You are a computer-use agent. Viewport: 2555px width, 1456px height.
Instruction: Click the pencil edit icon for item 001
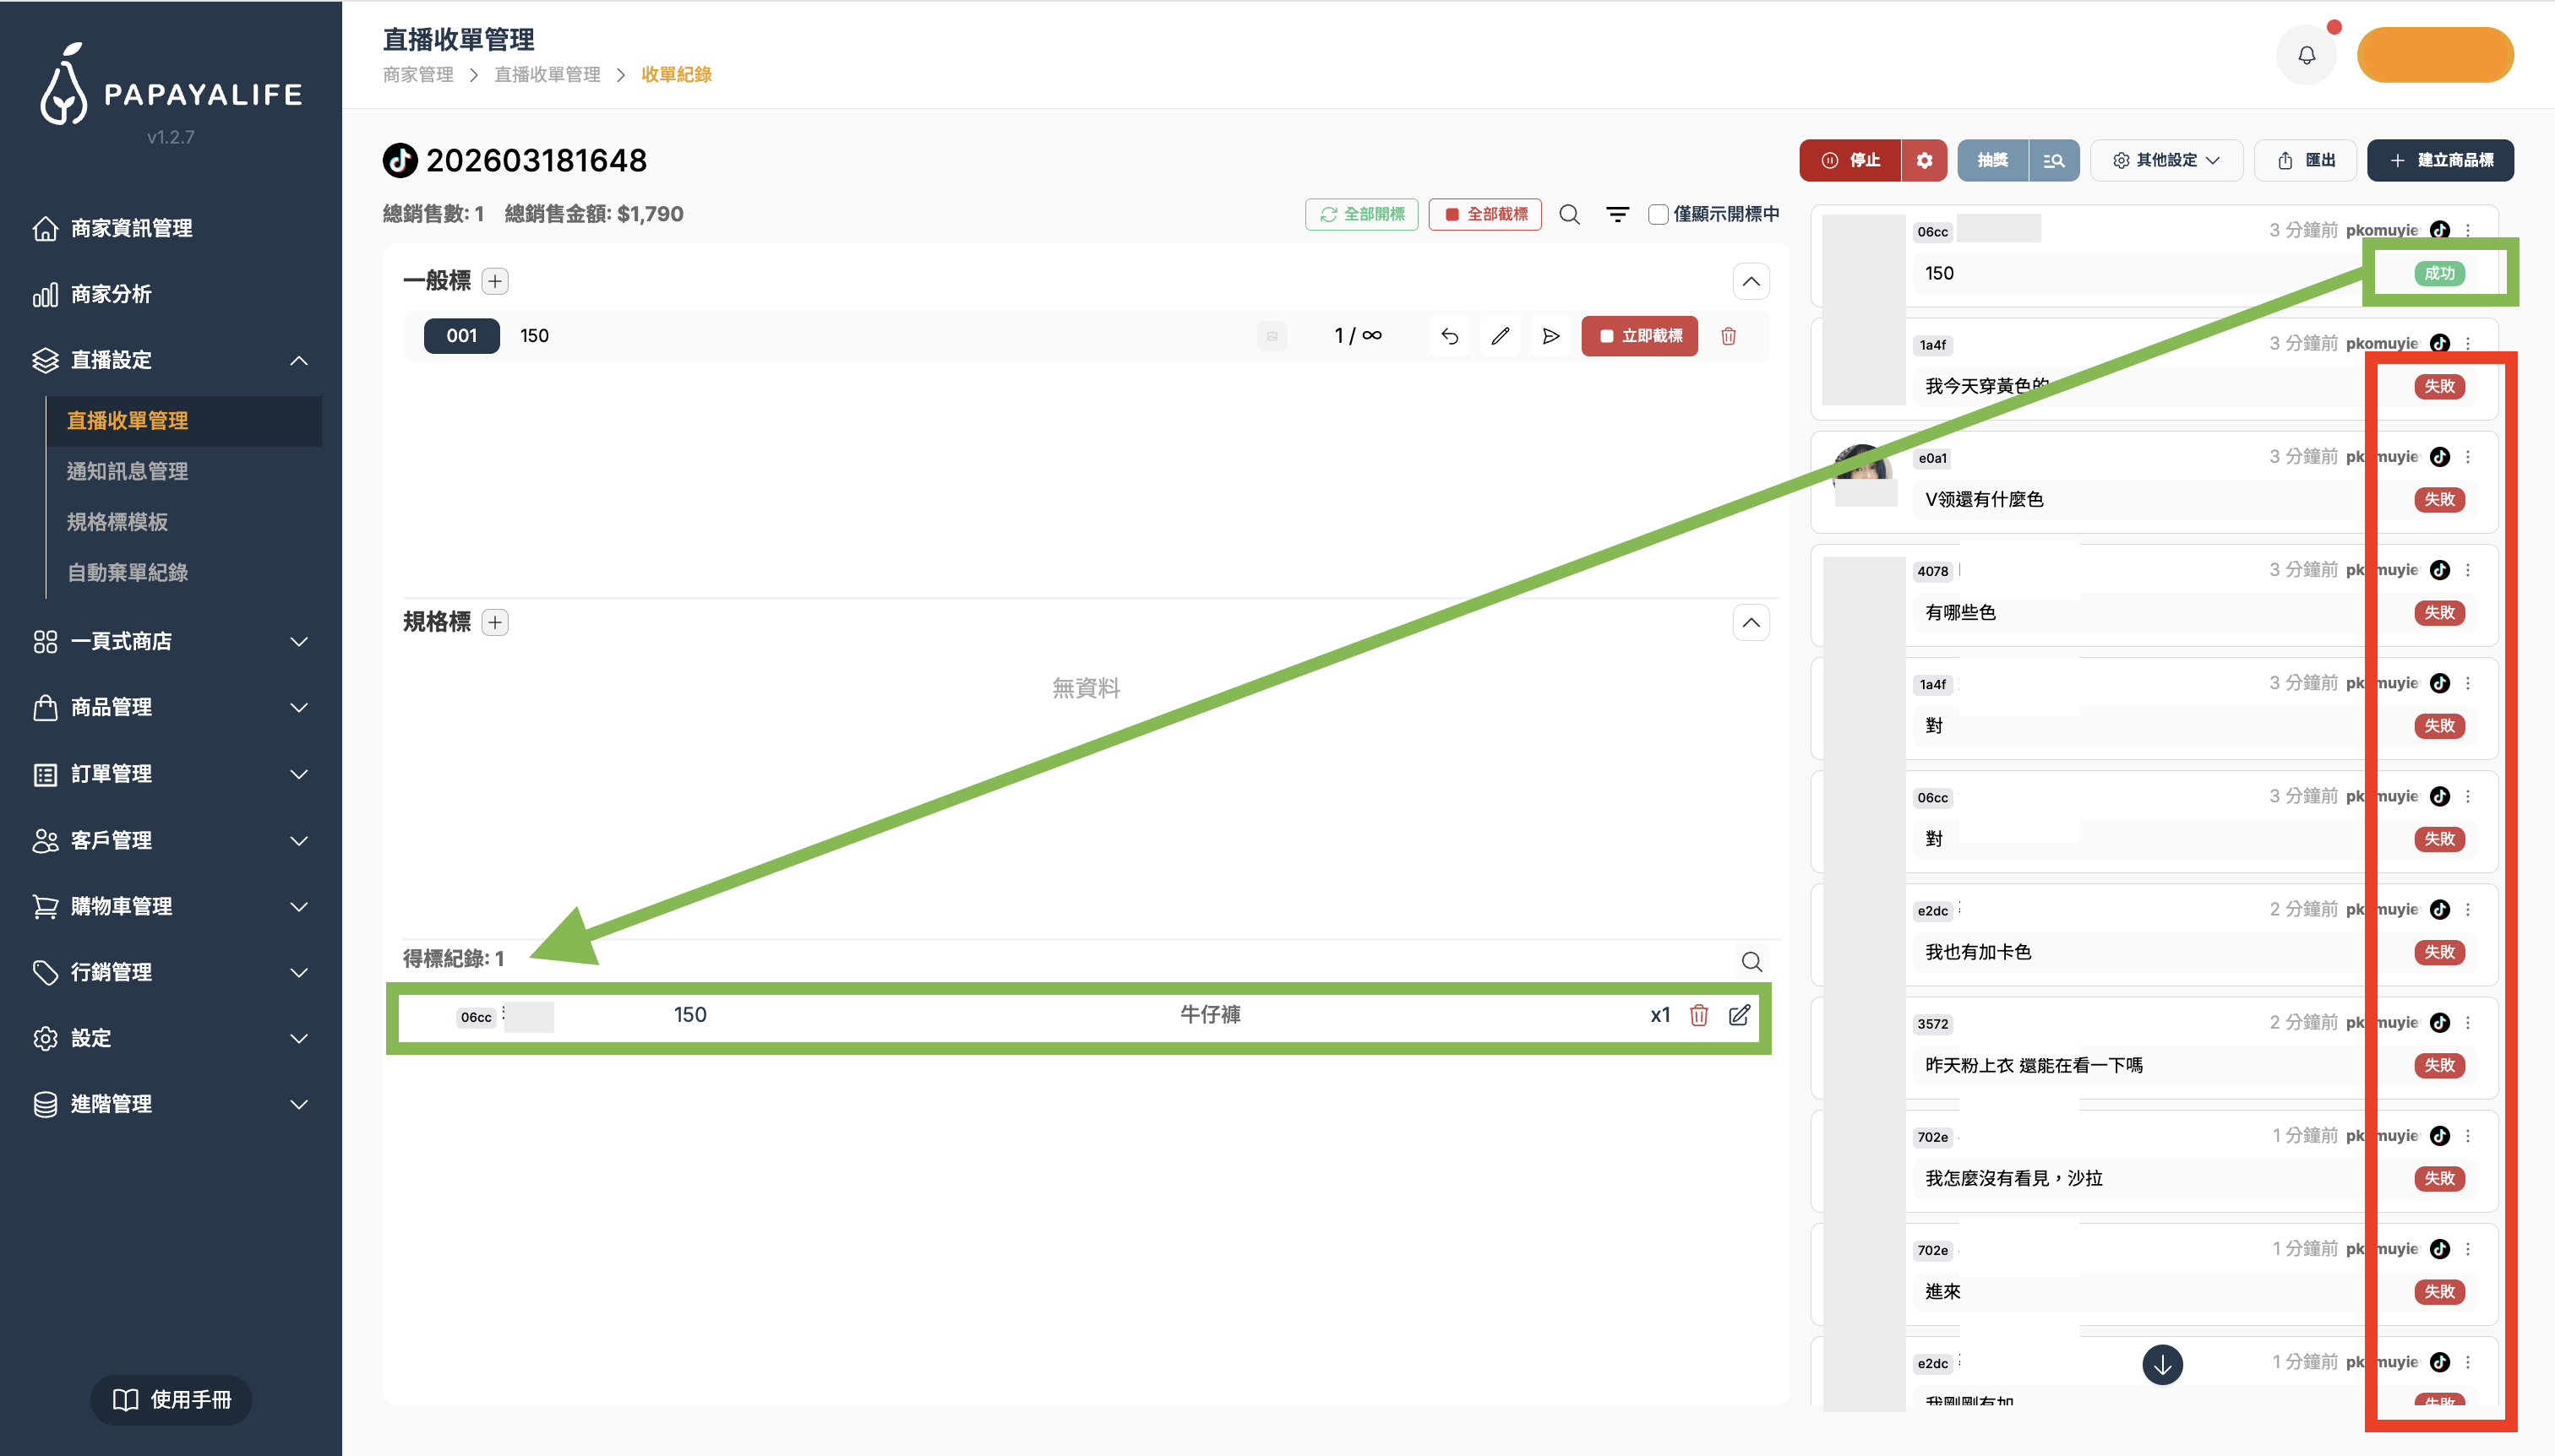tap(1500, 336)
